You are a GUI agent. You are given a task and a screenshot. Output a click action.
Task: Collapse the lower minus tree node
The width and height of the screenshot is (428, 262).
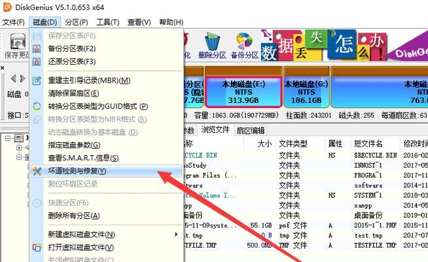(x=19, y=157)
